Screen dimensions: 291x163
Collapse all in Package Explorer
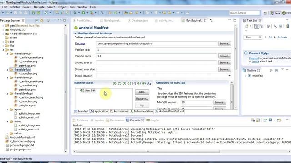[37, 20]
